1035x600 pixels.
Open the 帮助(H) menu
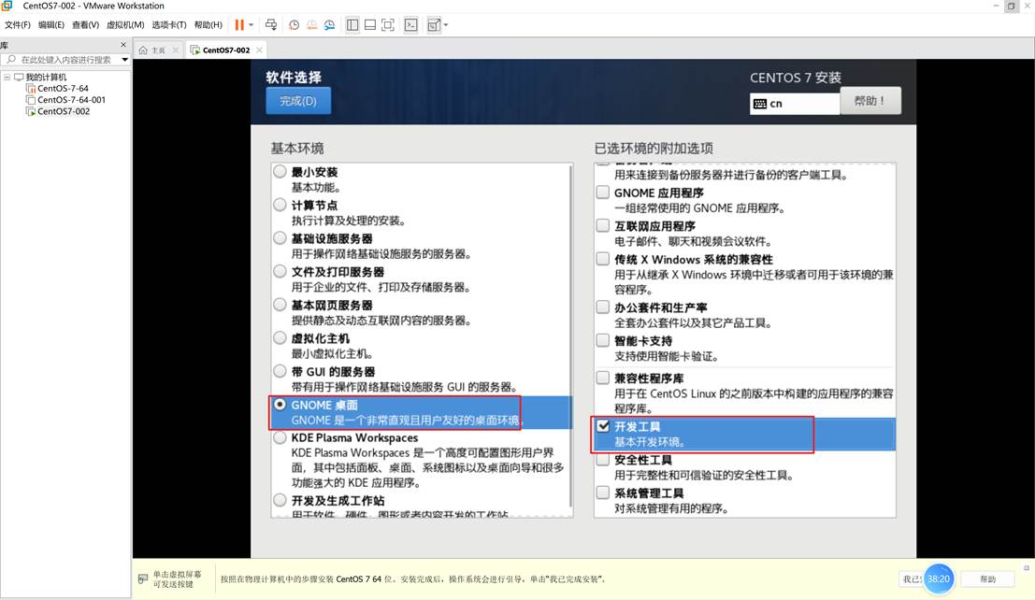point(208,25)
